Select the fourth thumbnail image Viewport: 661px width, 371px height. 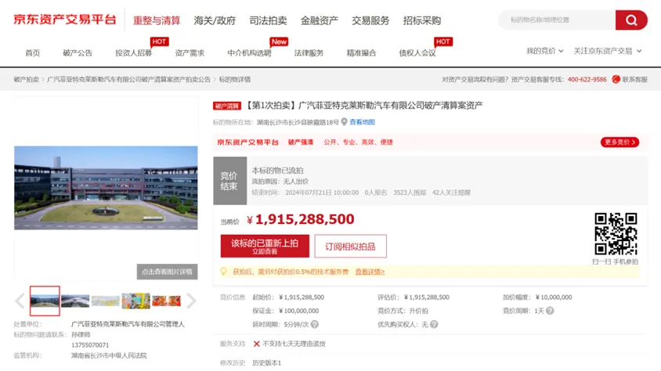135,301
